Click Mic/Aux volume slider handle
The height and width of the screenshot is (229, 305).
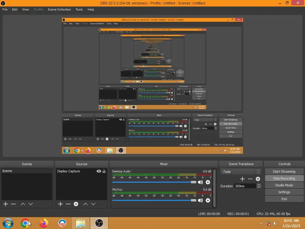tap(194, 200)
